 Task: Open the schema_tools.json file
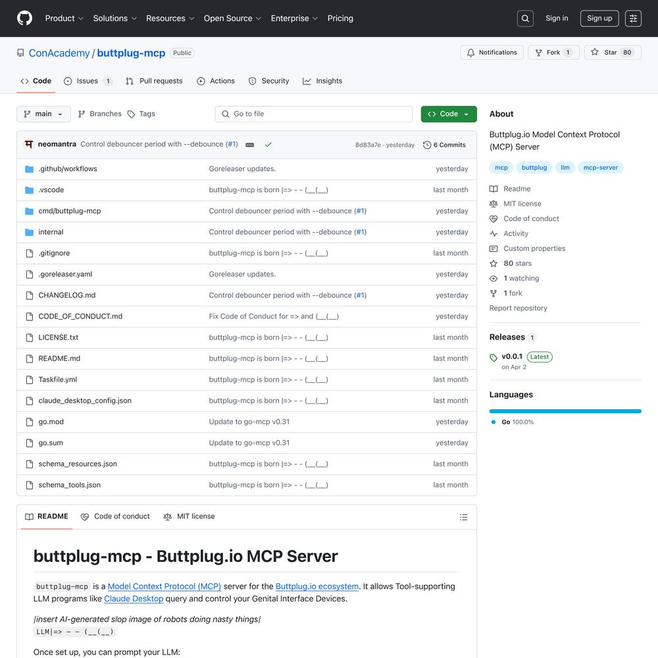point(69,485)
